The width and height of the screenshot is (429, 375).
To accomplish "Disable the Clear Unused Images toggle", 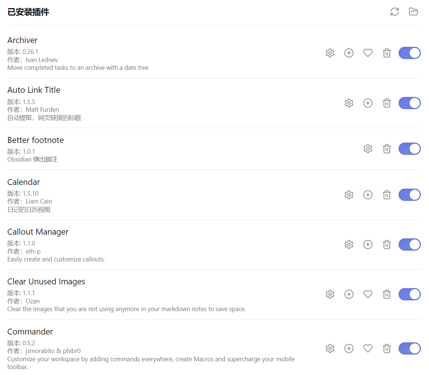I will (x=410, y=294).
